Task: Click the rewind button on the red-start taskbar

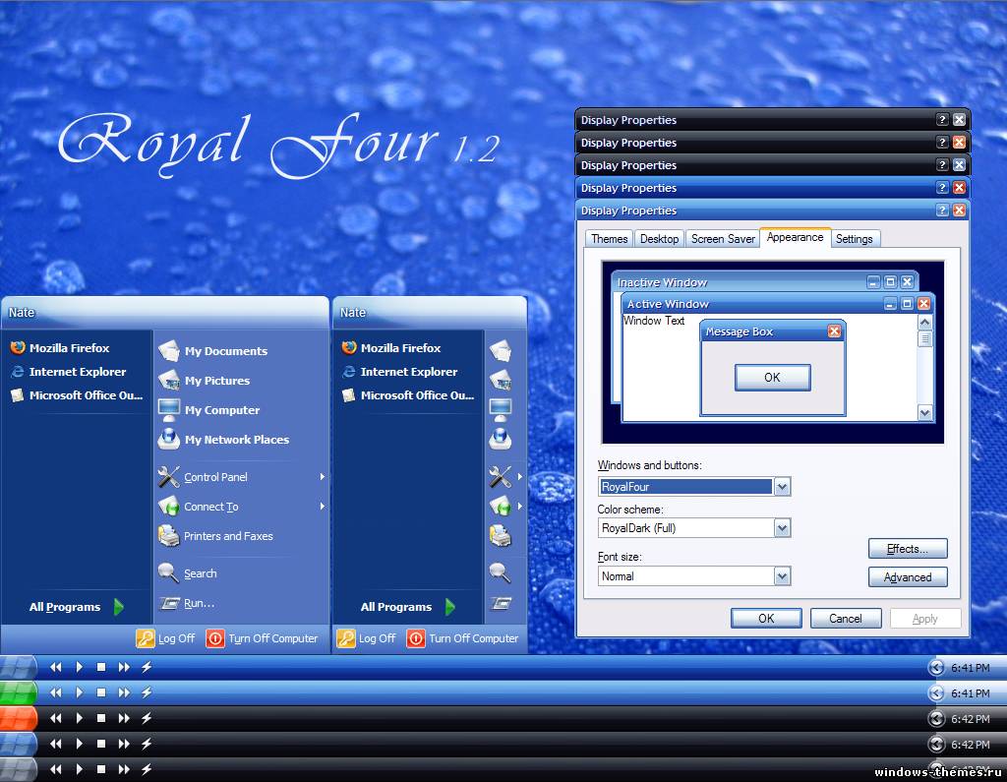Action: [56, 718]
